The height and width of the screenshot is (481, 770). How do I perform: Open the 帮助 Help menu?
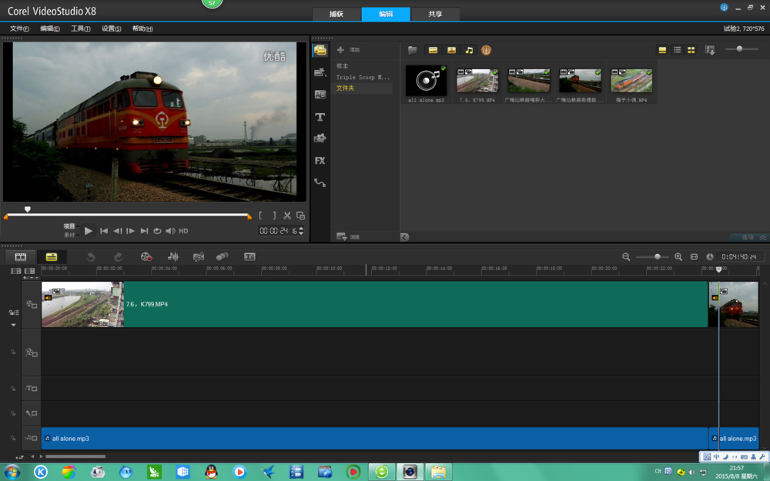(x=142, y=28)
